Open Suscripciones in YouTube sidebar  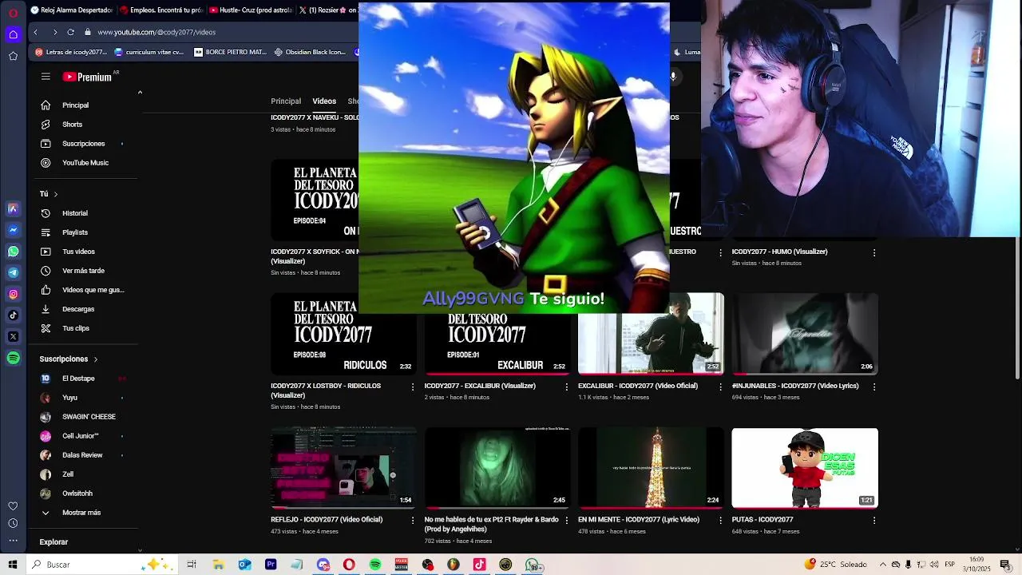pyautogui.click(x=84, y=144)
